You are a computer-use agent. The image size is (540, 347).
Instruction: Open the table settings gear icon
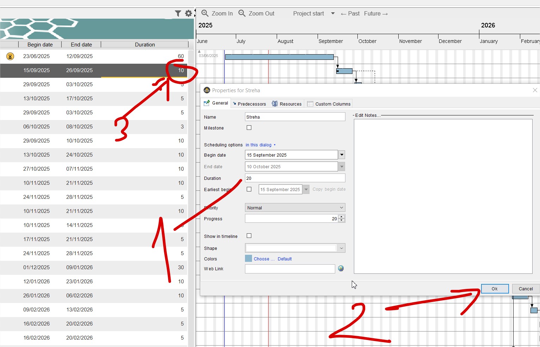[189, 13]
